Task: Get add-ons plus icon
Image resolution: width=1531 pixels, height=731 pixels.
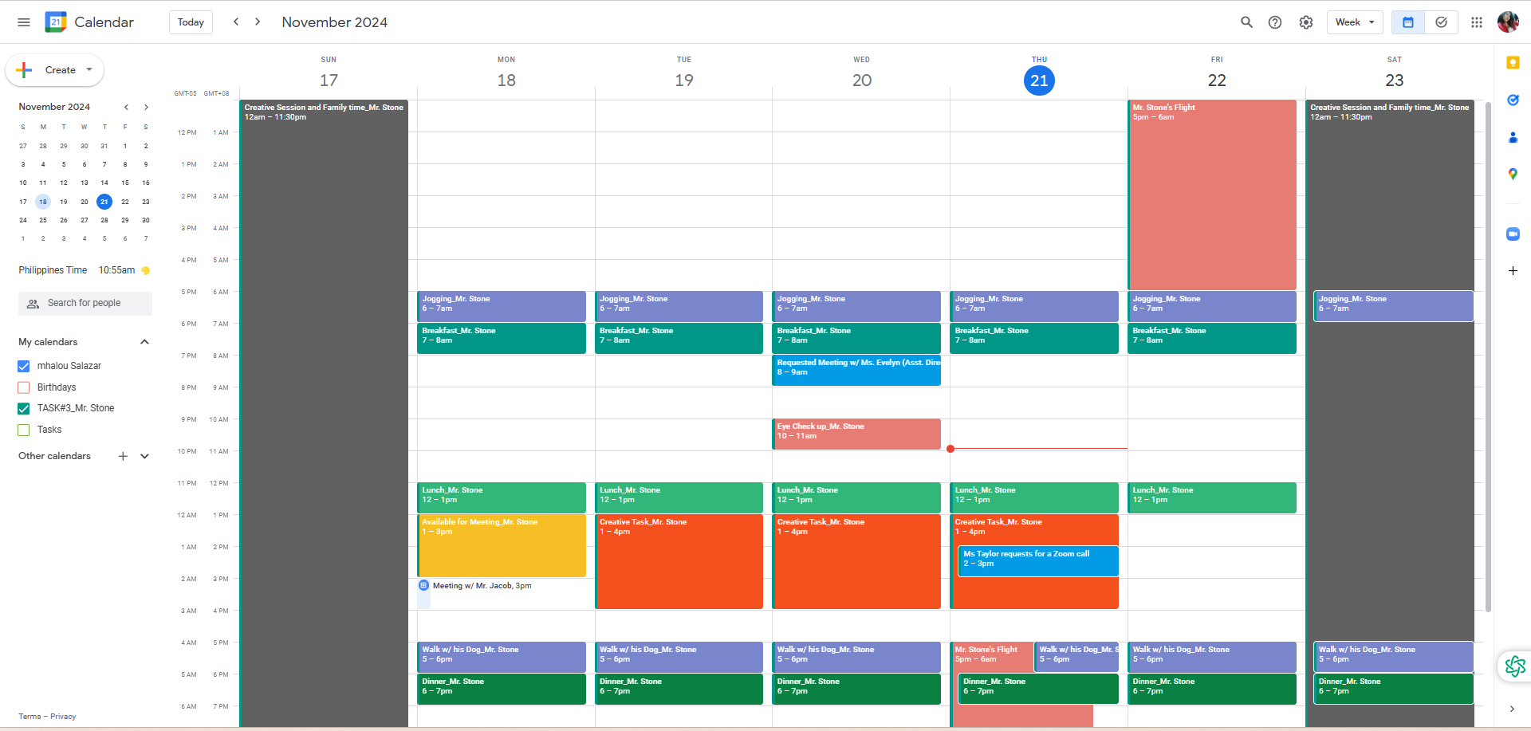Action: click(1513, 271)
